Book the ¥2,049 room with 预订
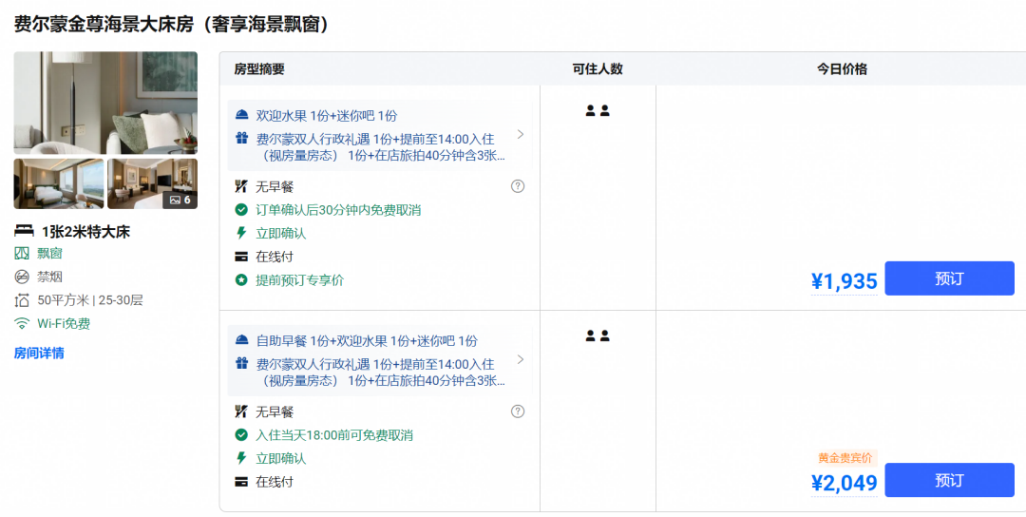Viewport: 1026px width, 517px height. click(949, 480)
